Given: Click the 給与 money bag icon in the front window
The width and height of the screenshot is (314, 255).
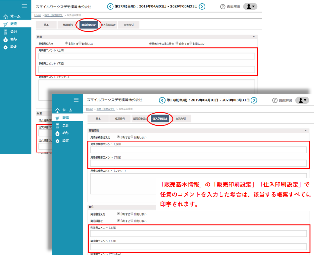Looking at the screenshot, I should 57,133.
